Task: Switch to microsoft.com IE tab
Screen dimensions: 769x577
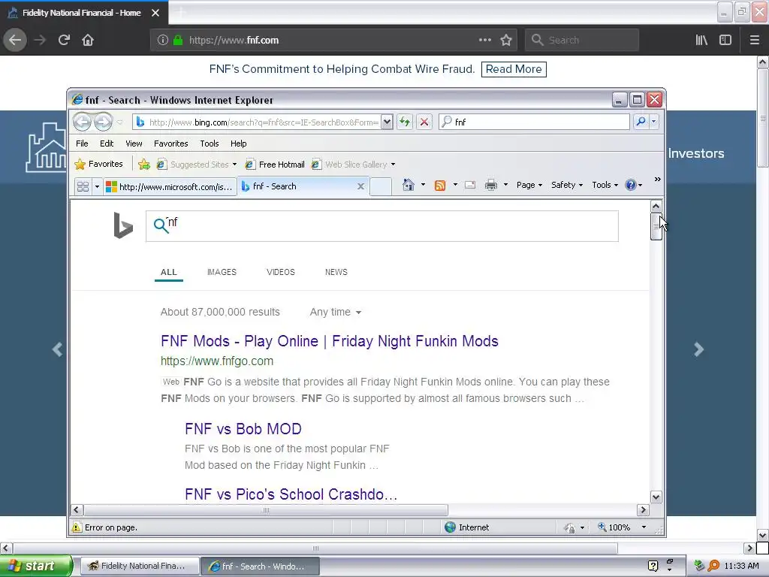Action: [x=170, y=186]
